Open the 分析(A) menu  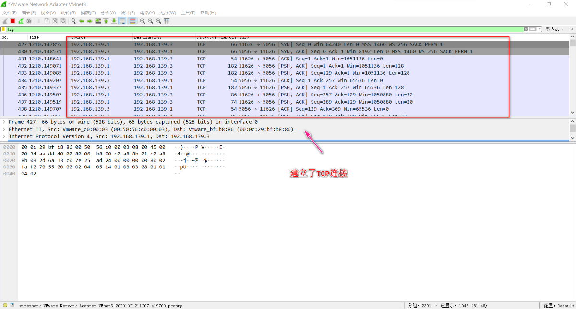coord(108,12)
